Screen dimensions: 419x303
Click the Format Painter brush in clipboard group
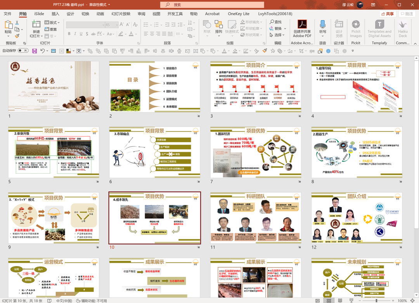17,36
